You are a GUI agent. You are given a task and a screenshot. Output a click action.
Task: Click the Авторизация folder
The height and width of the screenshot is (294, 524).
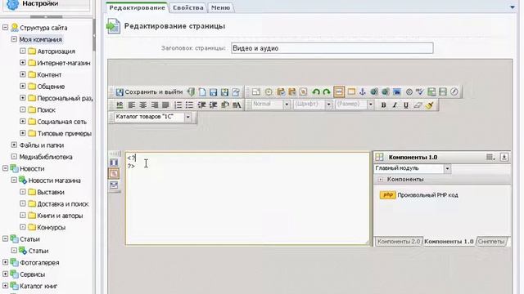pos(56,51)
